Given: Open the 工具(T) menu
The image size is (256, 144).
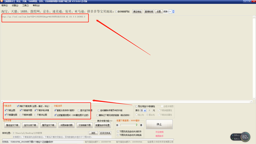Looking at the screenshot, I should point(25,6).
